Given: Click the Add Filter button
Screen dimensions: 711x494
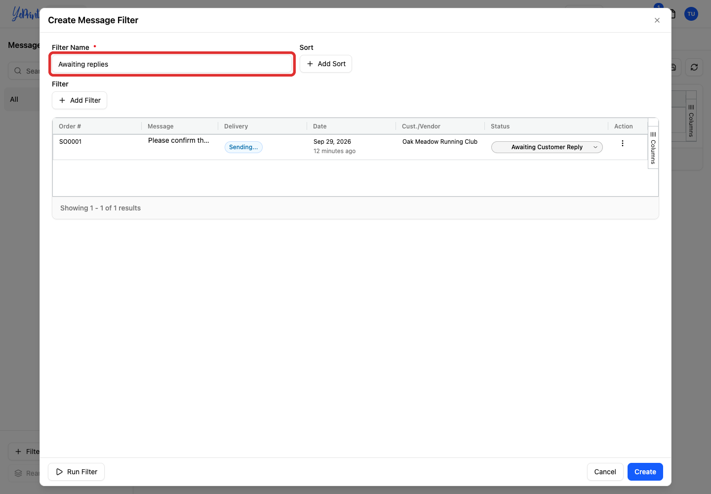Looking at the screenshot, I should click(x=79, y=100).
